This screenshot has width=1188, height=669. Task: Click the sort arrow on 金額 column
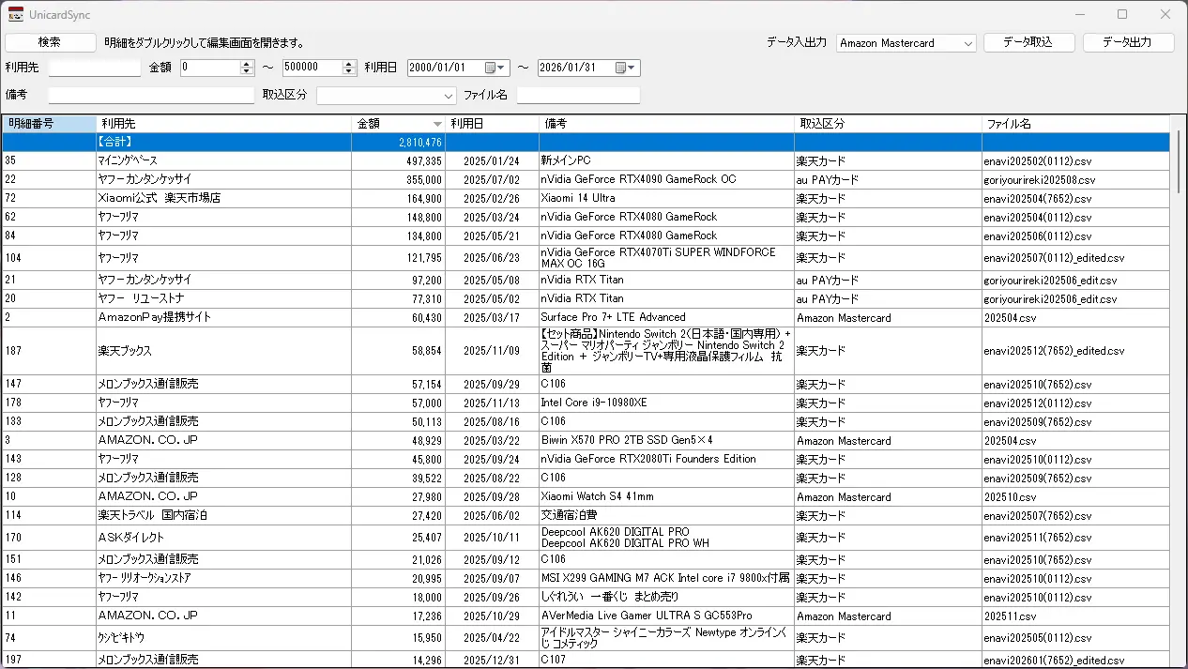(x=437, y=124)
